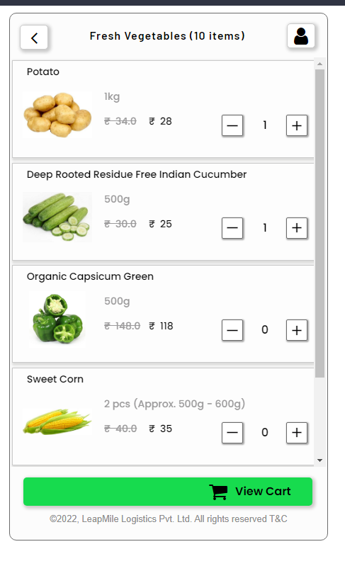Screen dimensions: 345x566
Task: Click the scrollbar down arrow
Action: (x=319, y=460)
